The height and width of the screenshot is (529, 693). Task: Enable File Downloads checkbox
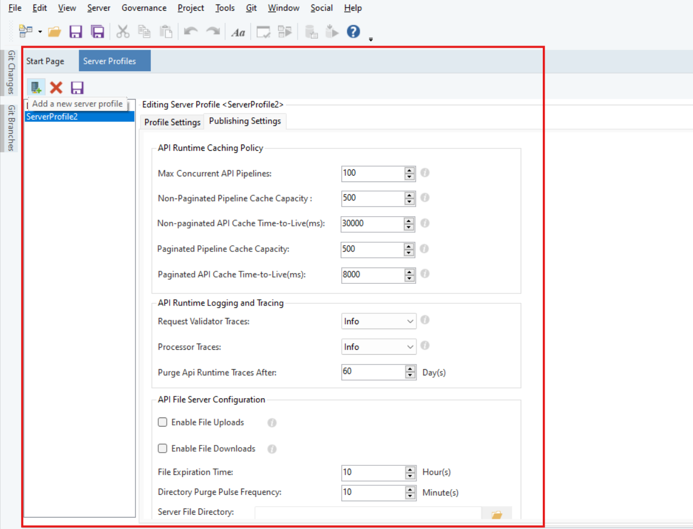click(x=163, y=448)
